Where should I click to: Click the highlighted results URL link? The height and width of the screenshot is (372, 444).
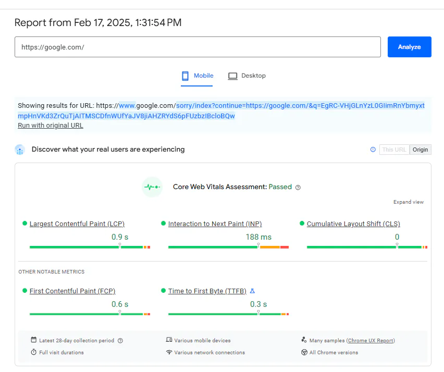click(x=221, y=110)
